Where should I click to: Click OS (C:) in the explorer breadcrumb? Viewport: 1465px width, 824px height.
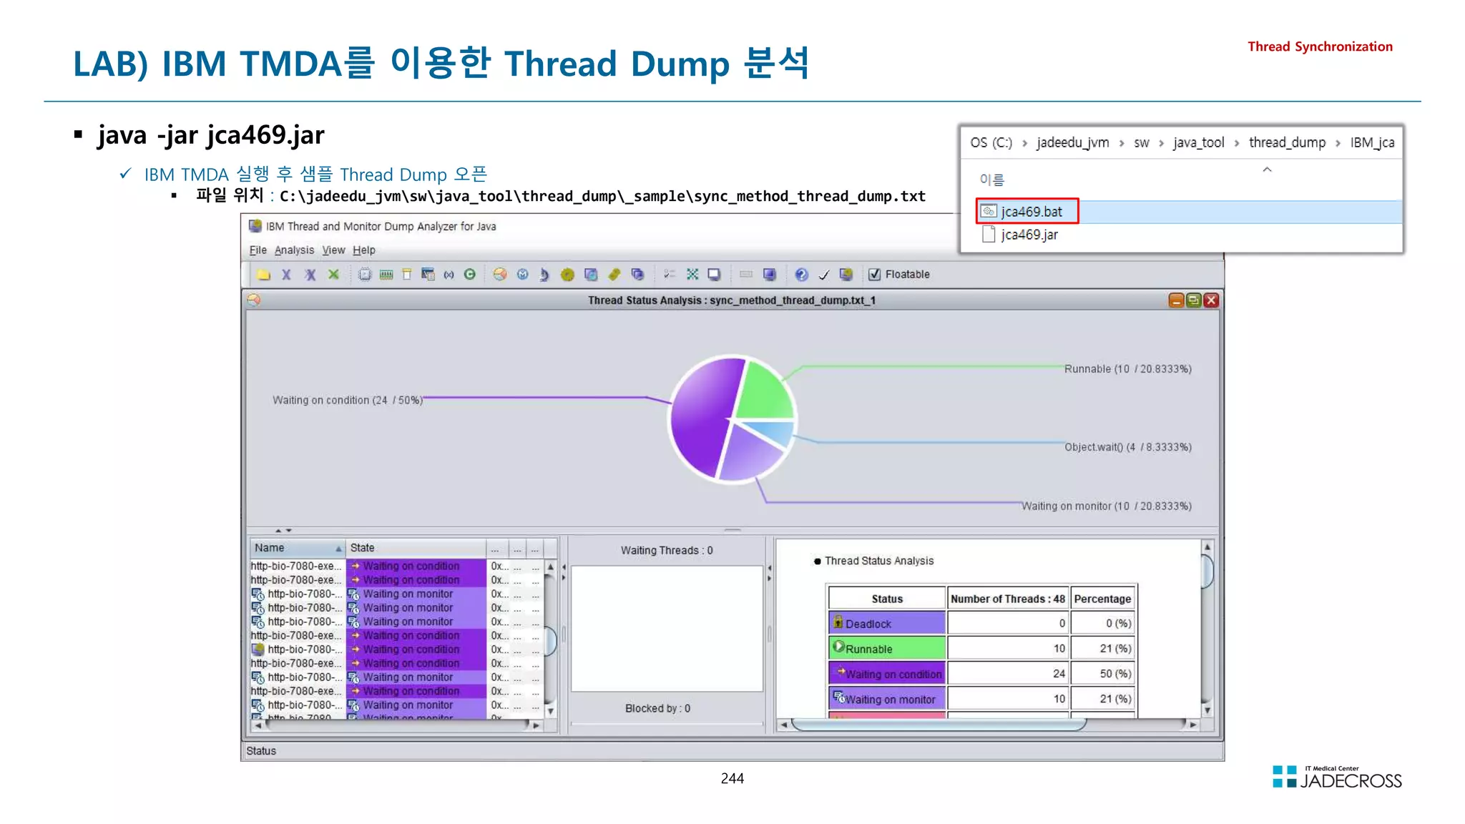click(991, 142)
